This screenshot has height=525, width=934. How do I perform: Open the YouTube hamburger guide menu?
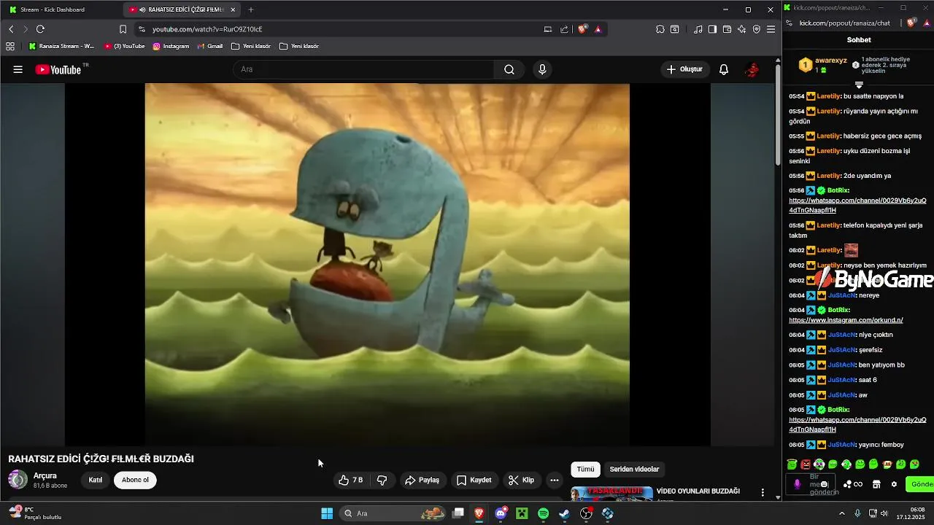click(18, 69)
